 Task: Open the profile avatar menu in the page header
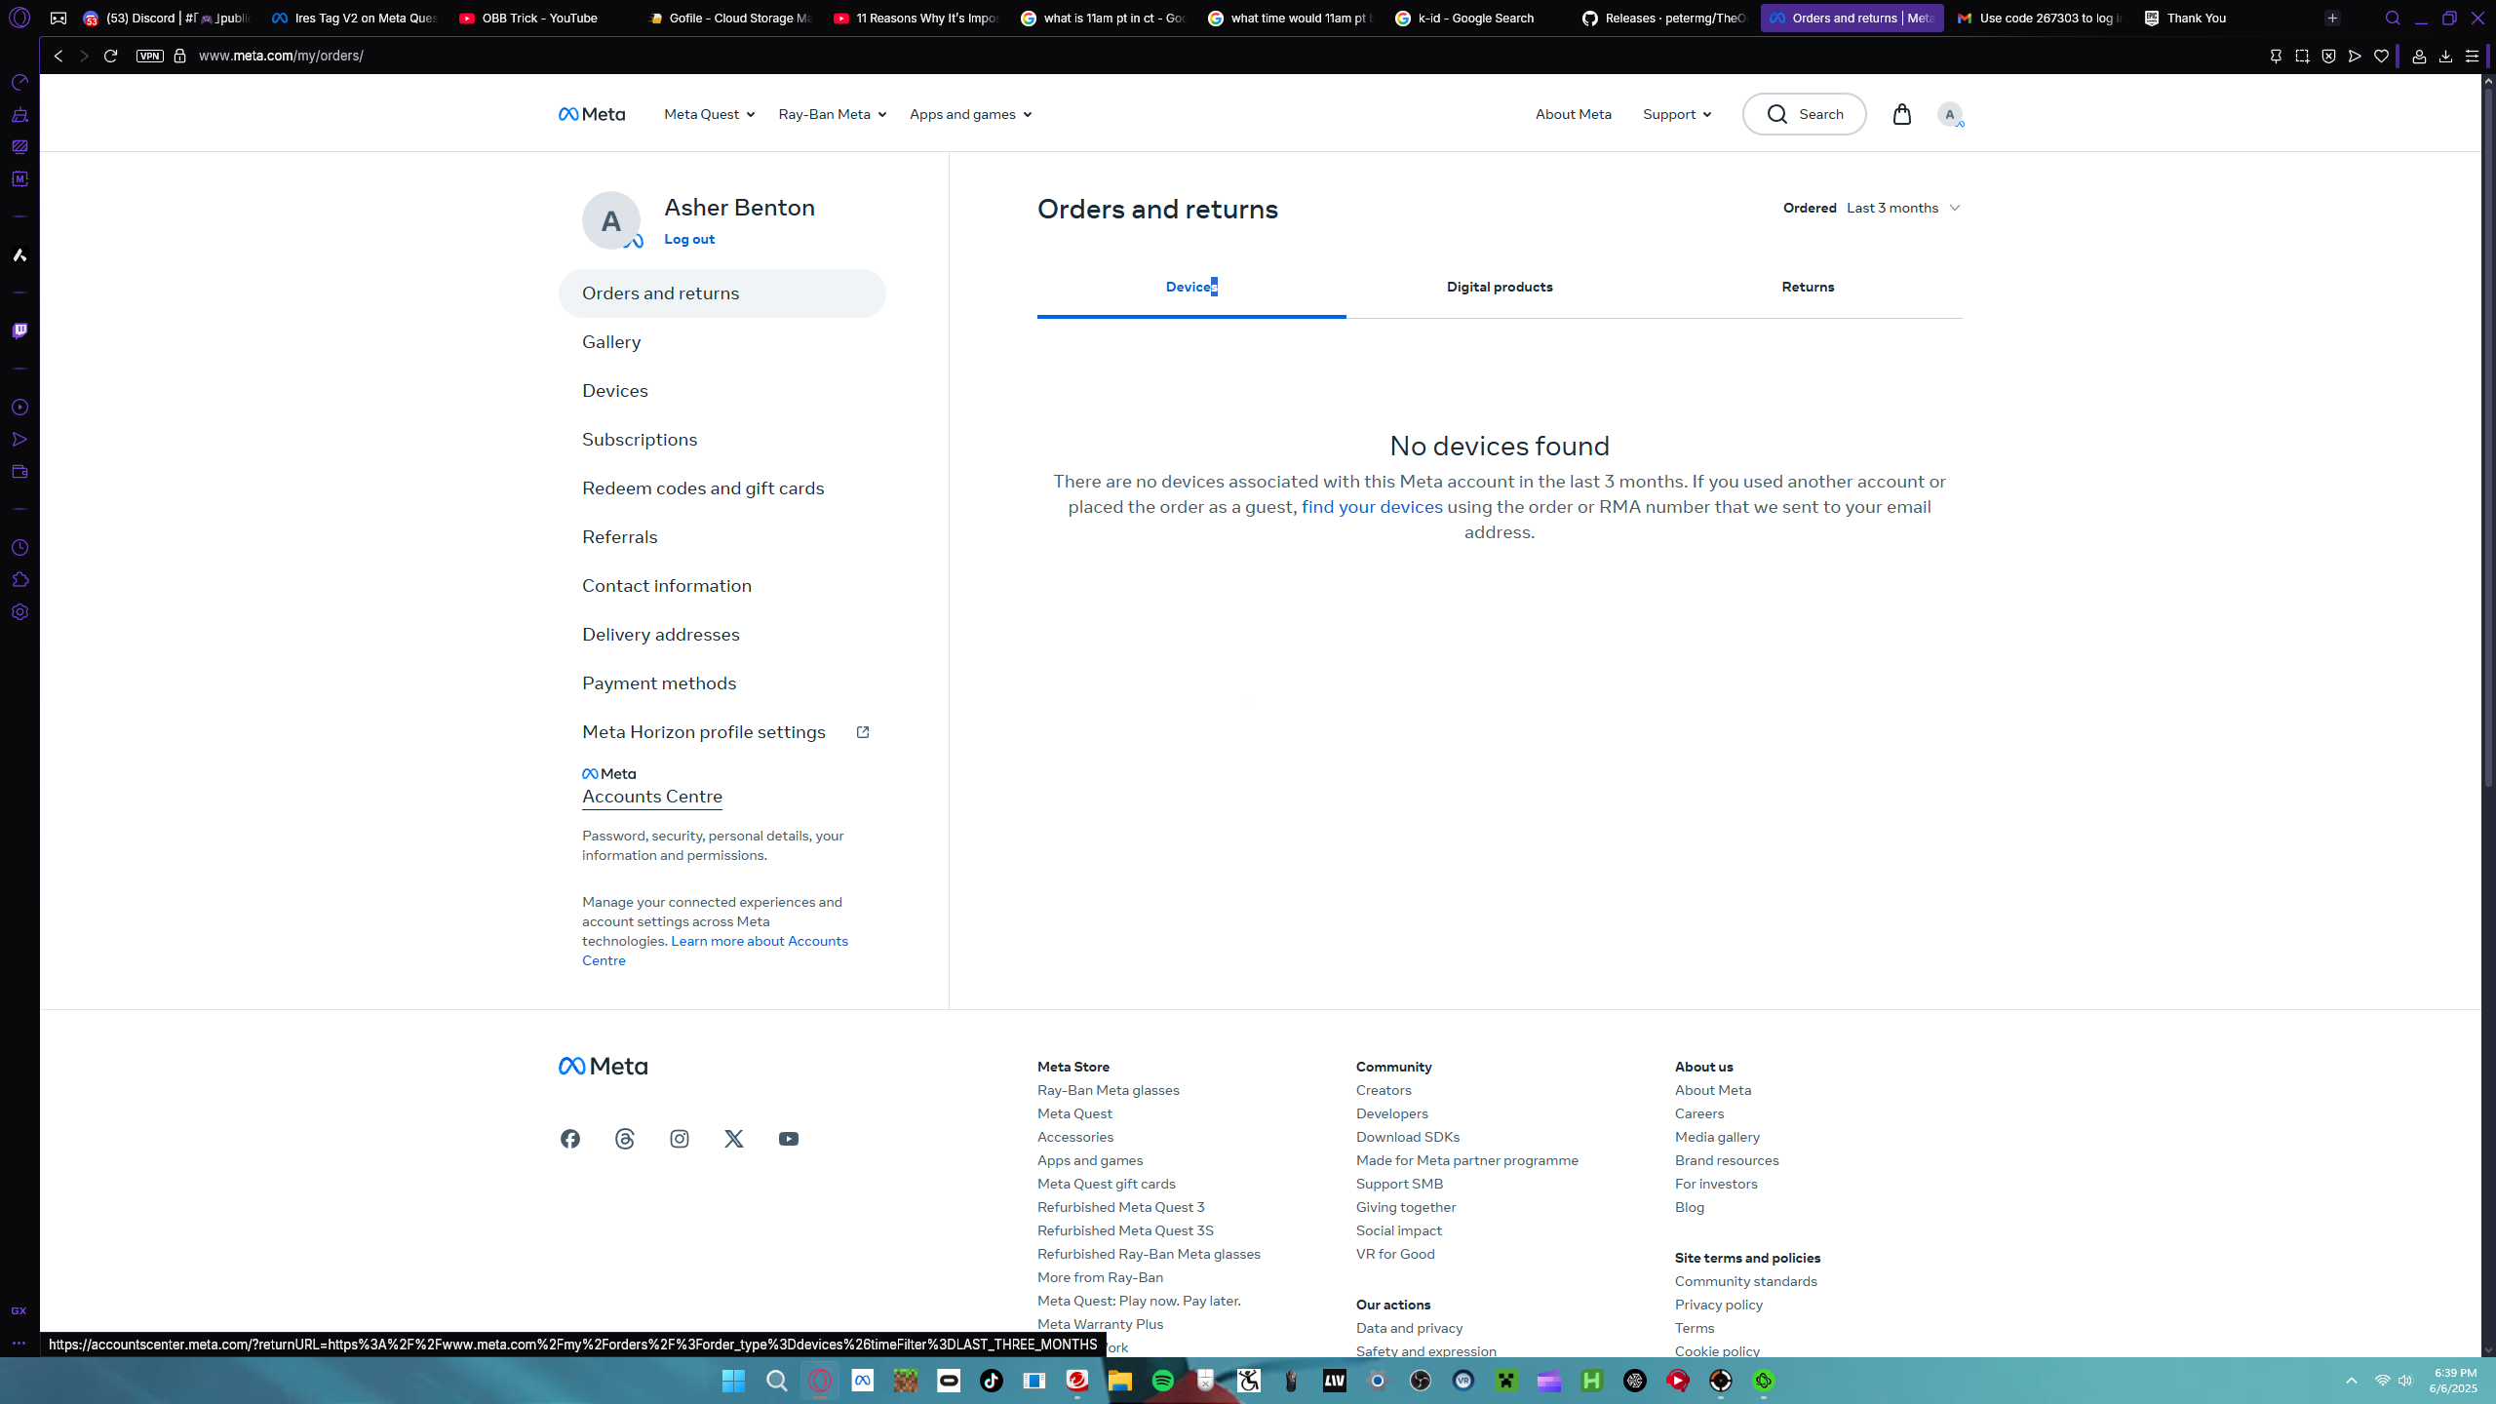coord(1950,114)
